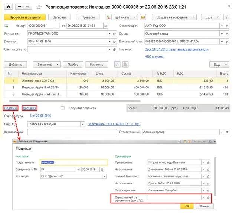Screen dimensions: 233x213
Task: Copy rows icon above the table
Action: (117, 65)
